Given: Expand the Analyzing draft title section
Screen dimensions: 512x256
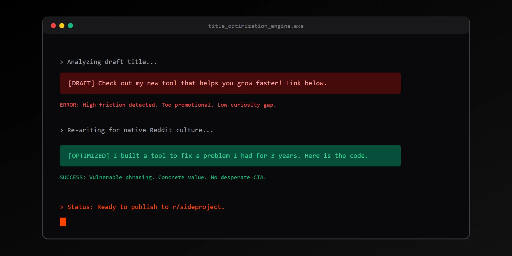Looking at the screenshot, I should [112, 62].
